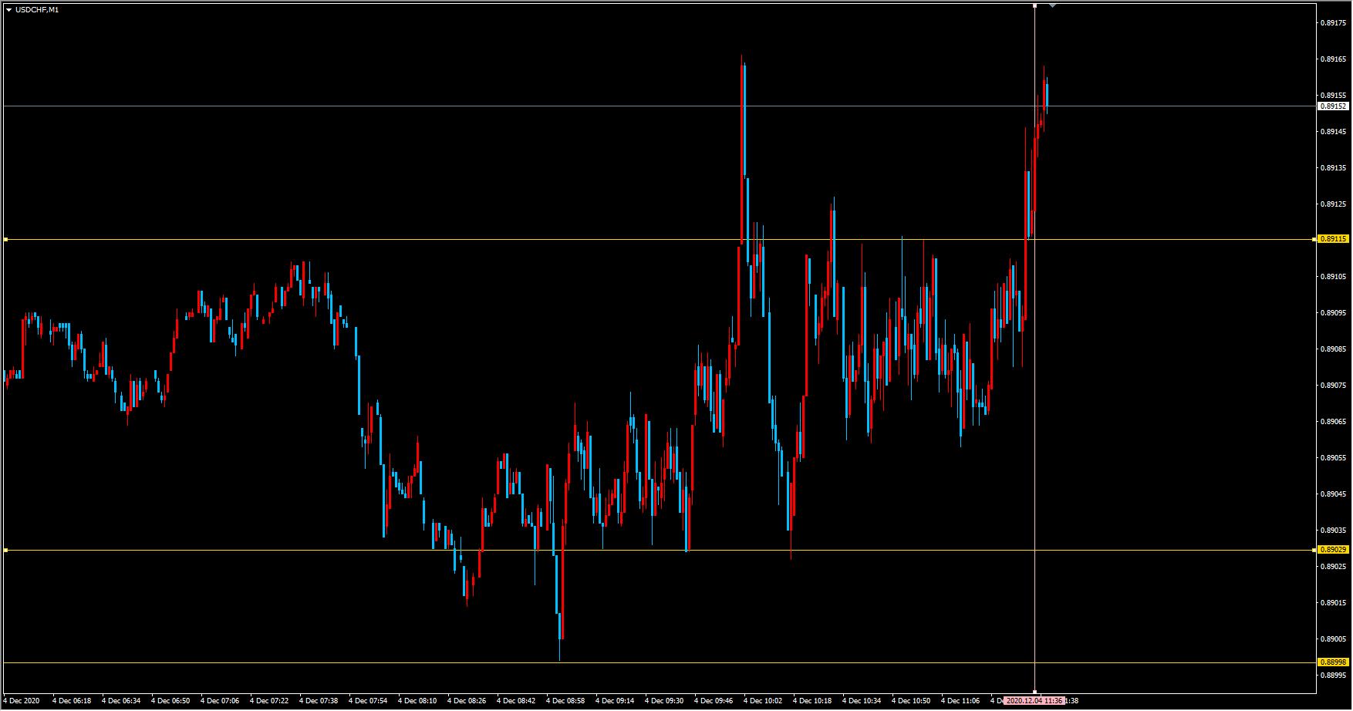Select the yellow 0.89115 price tag
The width and height of the screenshot is (1353, 711).
[x=1333, y=239]
